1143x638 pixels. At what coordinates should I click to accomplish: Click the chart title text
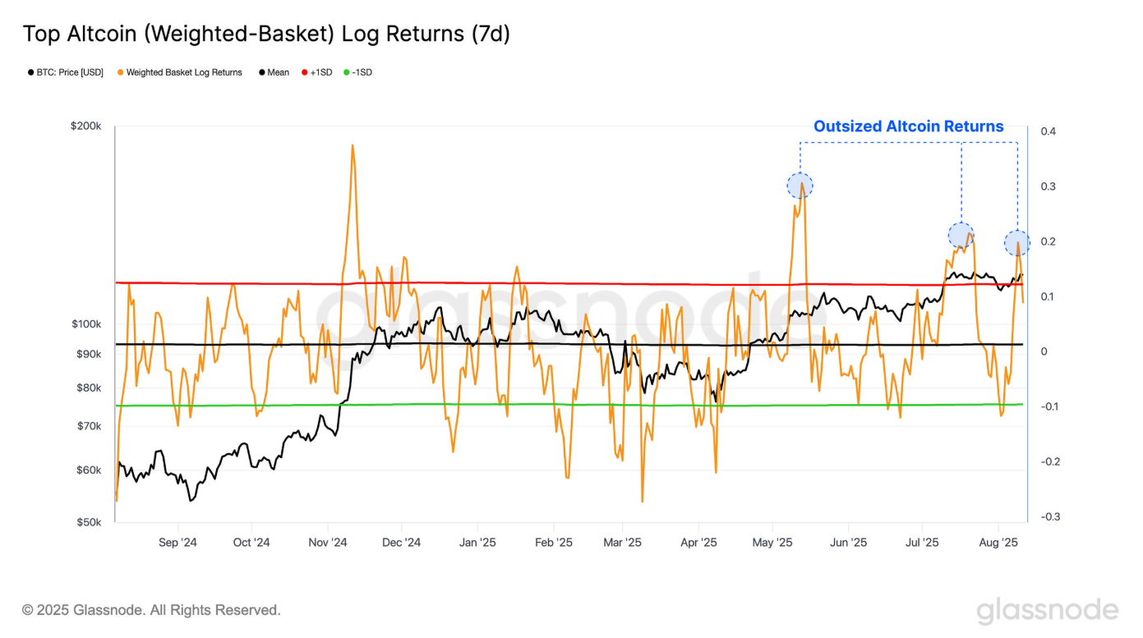click(x=266, y=34)
